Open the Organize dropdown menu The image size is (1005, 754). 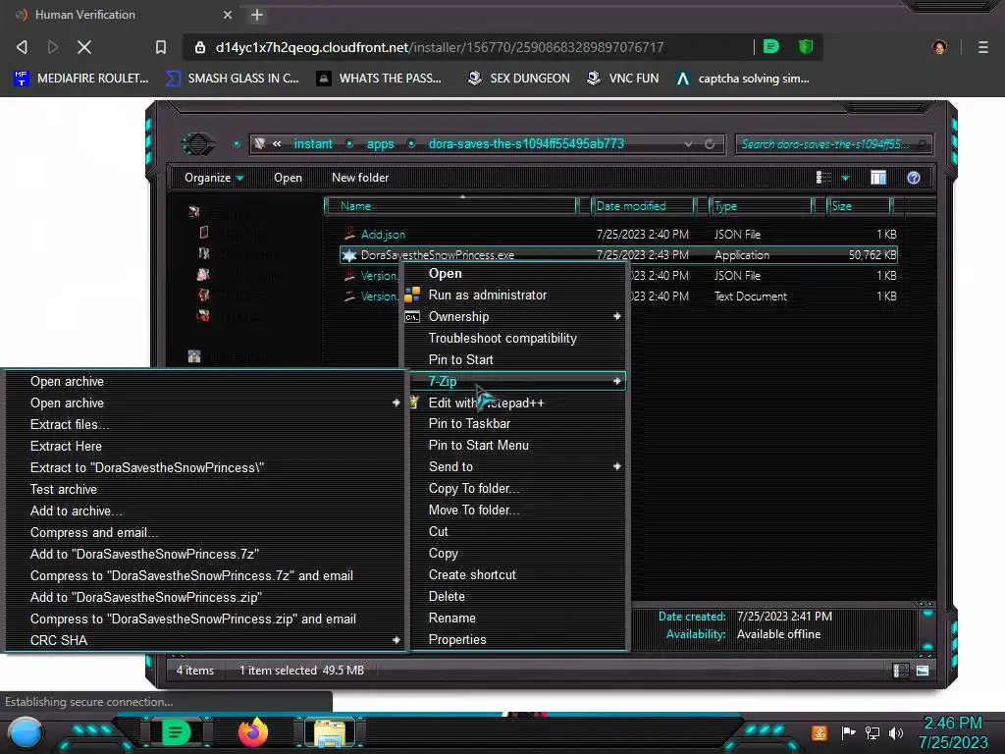pos(214,178)
